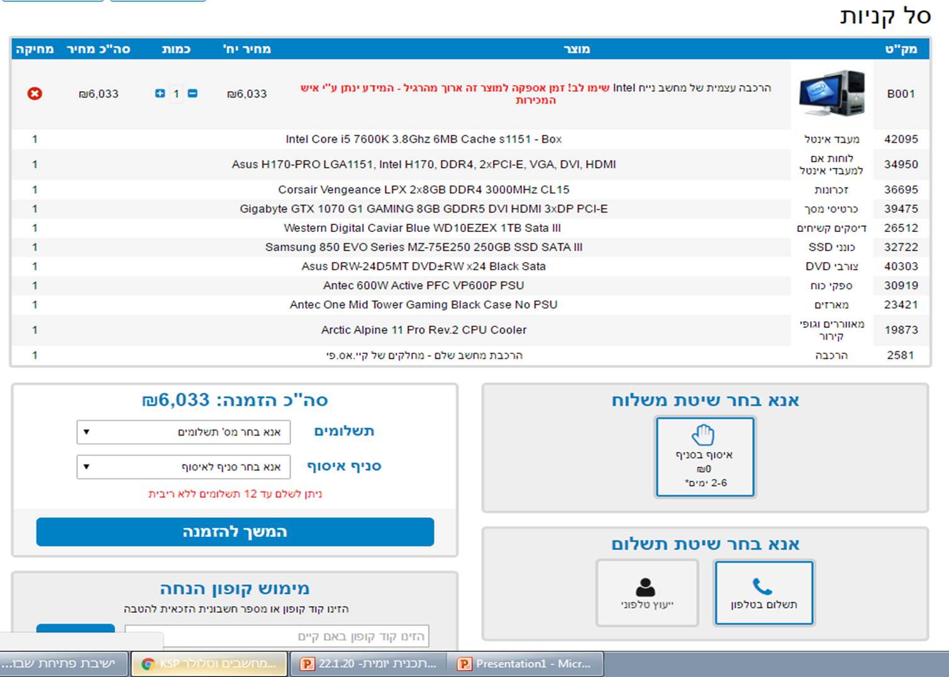Switch to Presentation1 PowerPoint taskbar item

point(525,664)
